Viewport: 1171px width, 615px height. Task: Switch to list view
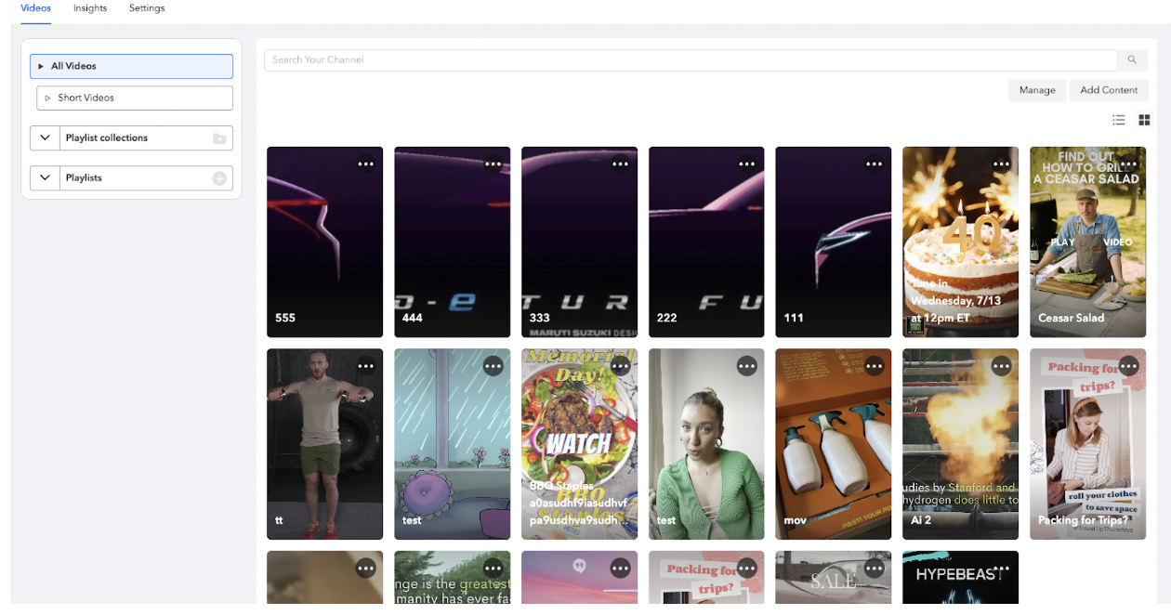coord(1119,120)
